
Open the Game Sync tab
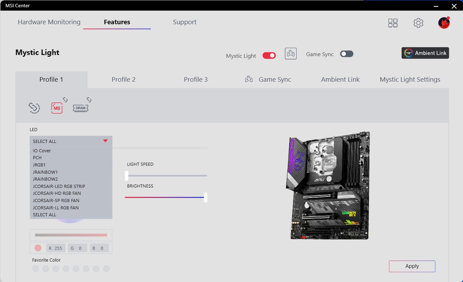(x=268, y=79)
